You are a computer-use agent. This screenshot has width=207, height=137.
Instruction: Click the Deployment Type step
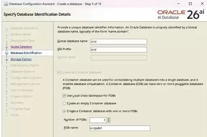coord(23,40)
